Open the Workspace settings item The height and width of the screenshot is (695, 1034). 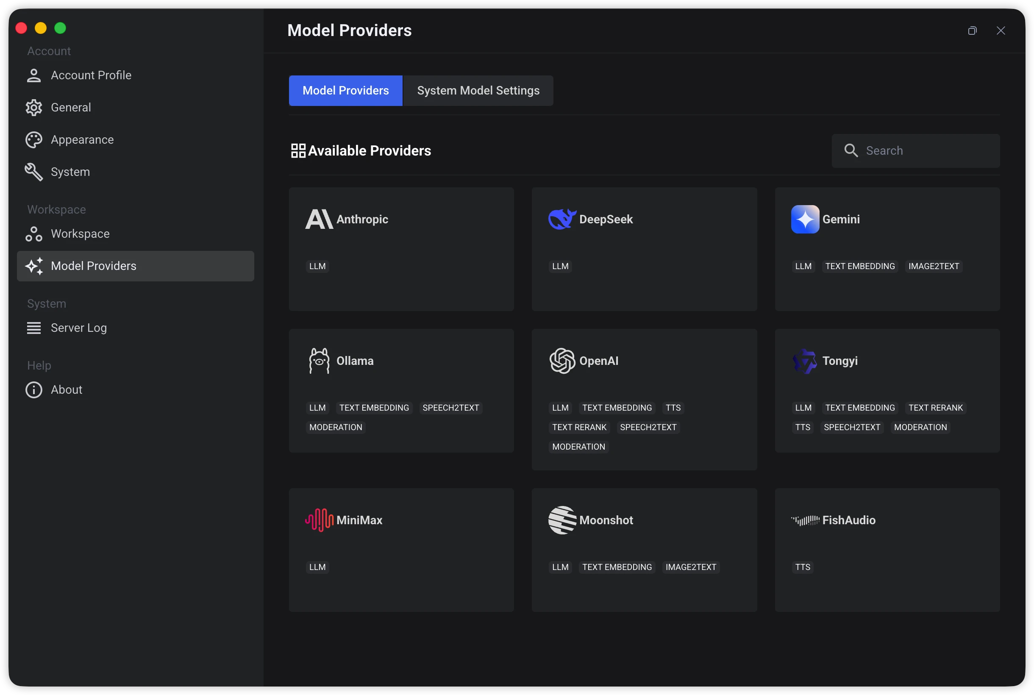(136, 234)
